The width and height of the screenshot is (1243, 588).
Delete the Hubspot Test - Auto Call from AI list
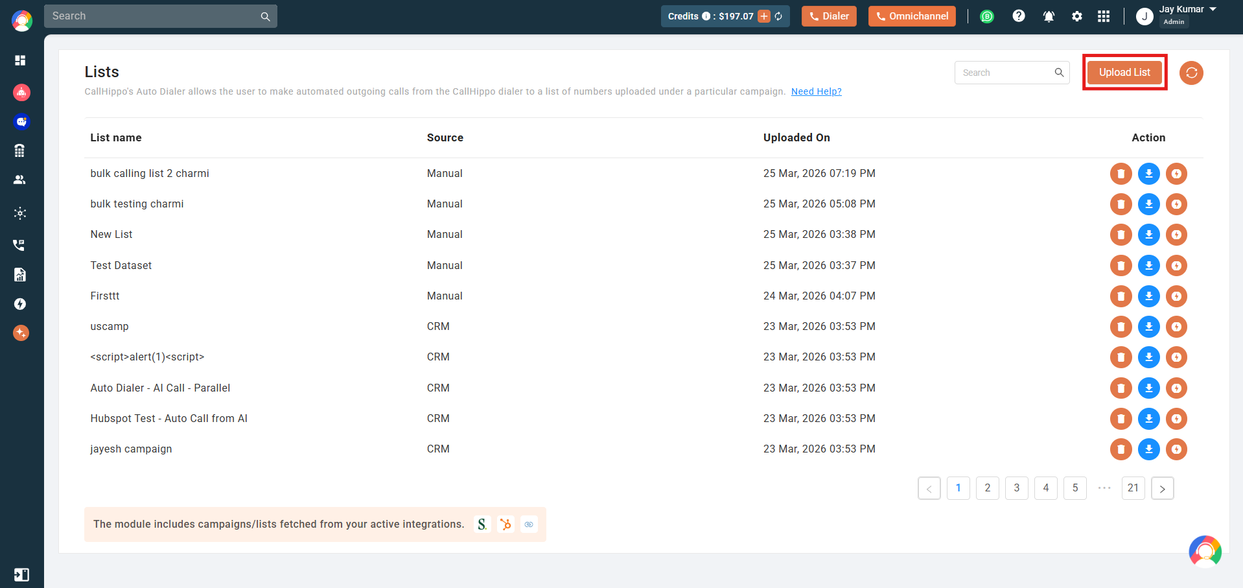click(1121, 419)
